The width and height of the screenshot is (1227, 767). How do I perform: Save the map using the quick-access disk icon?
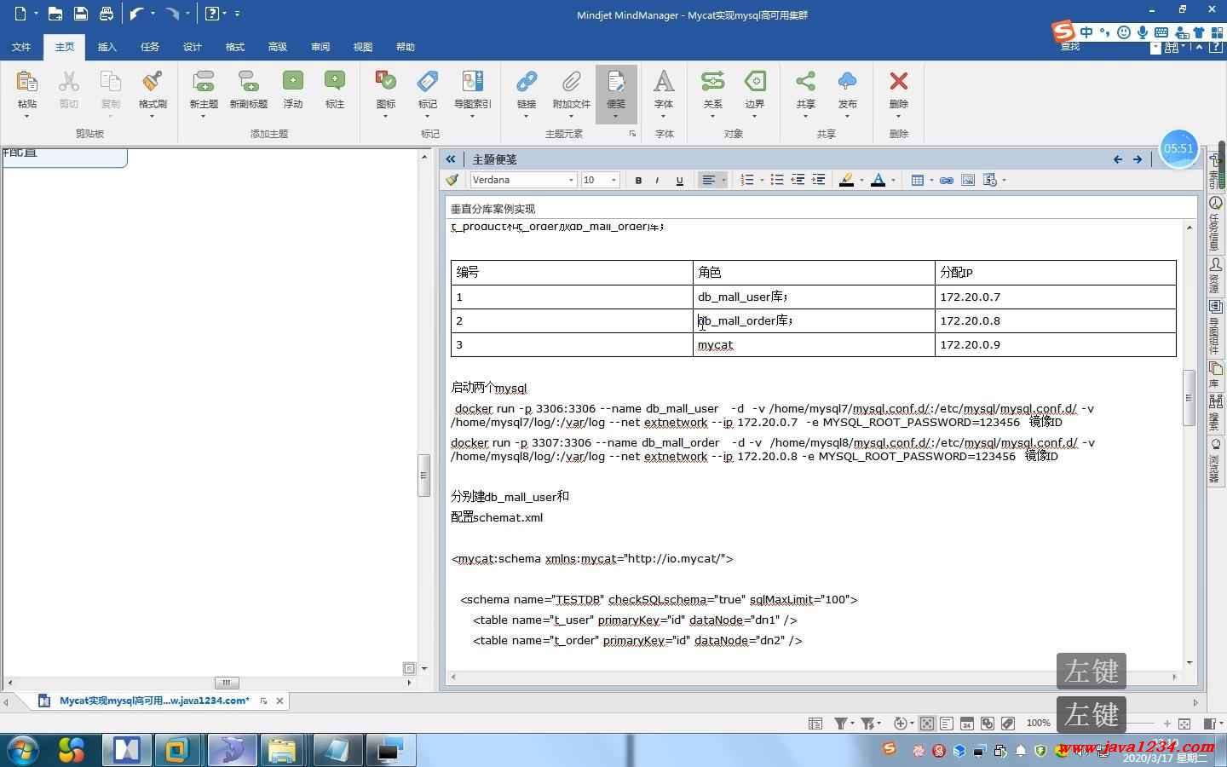[x=80, y=13]
